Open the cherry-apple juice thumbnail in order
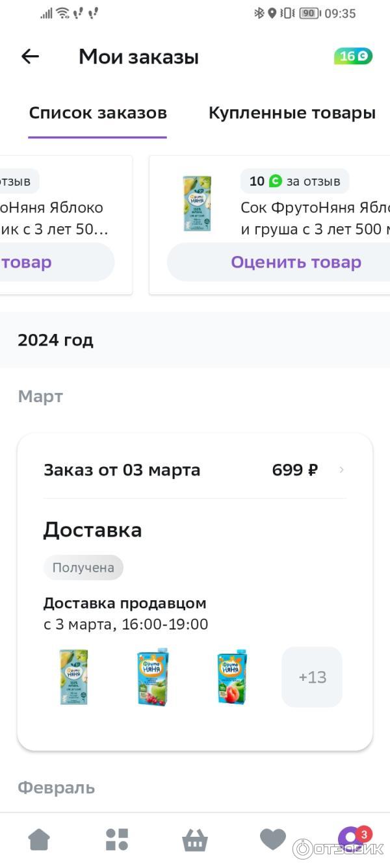Screen dimensions: 390x866 (153, 677)
